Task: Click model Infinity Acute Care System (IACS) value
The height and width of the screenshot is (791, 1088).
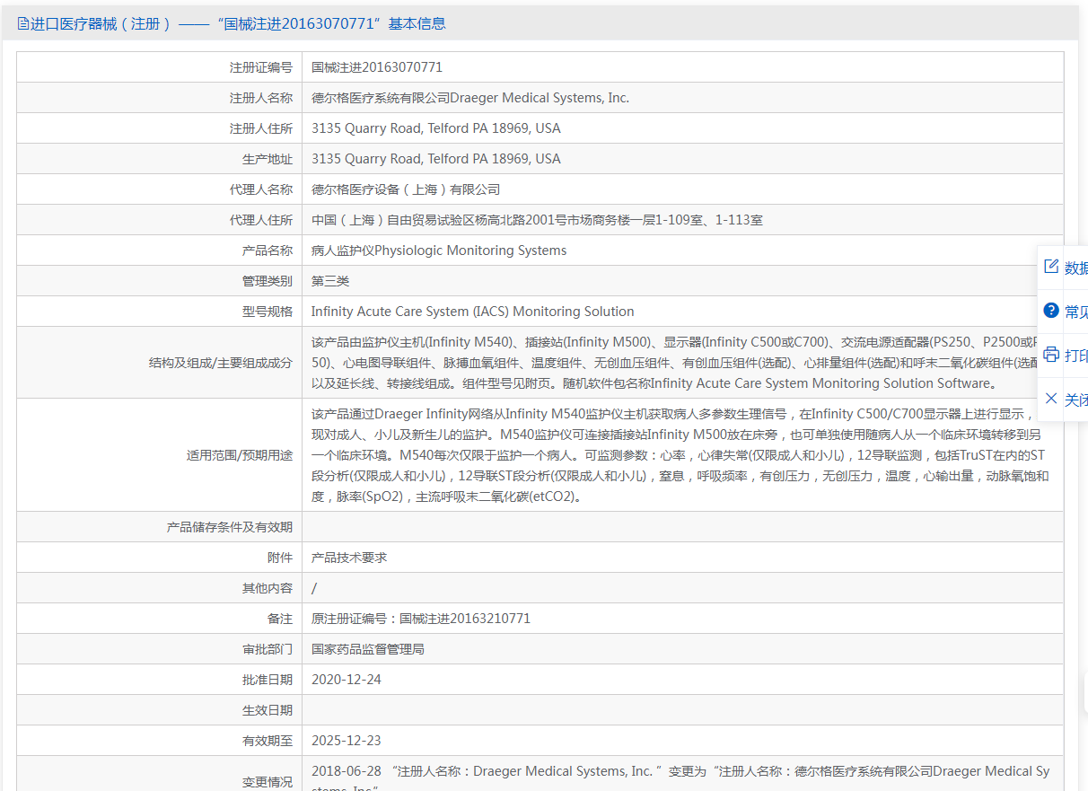Action: 473,312
